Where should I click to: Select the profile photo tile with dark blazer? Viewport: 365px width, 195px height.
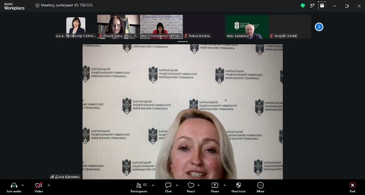[x=76, y=26]
